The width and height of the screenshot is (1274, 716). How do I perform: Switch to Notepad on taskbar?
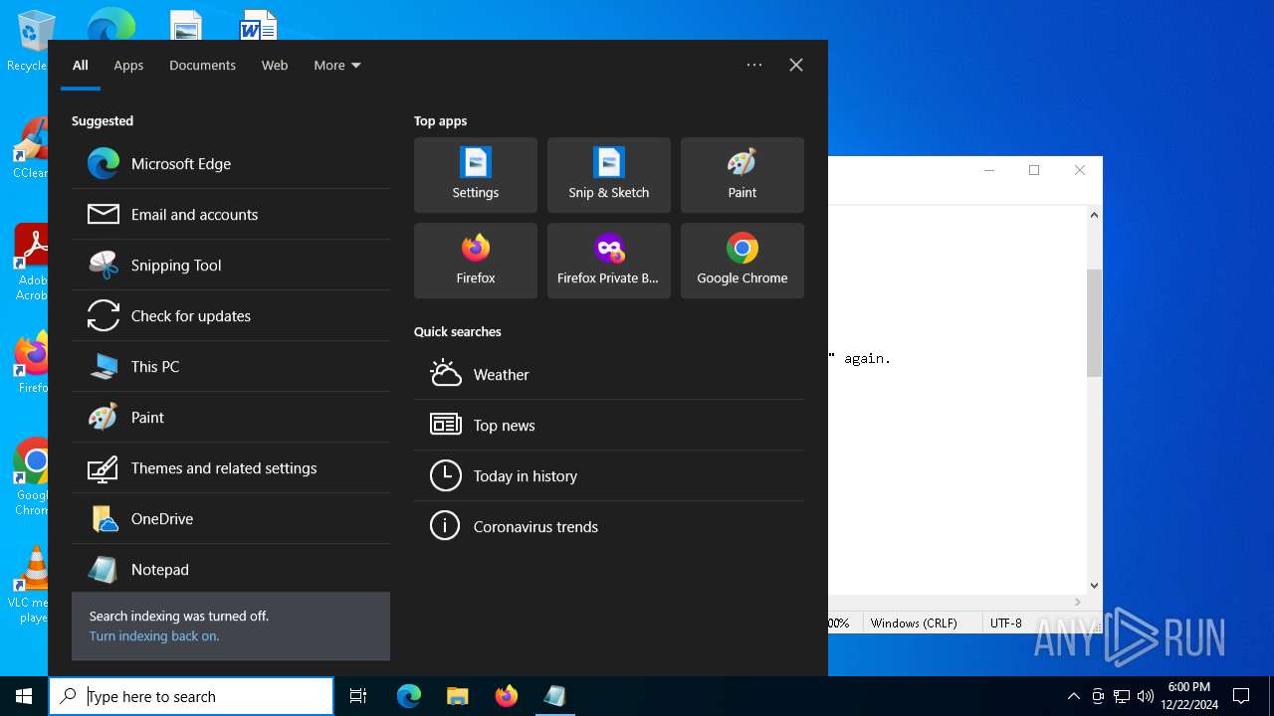(554, 696)
